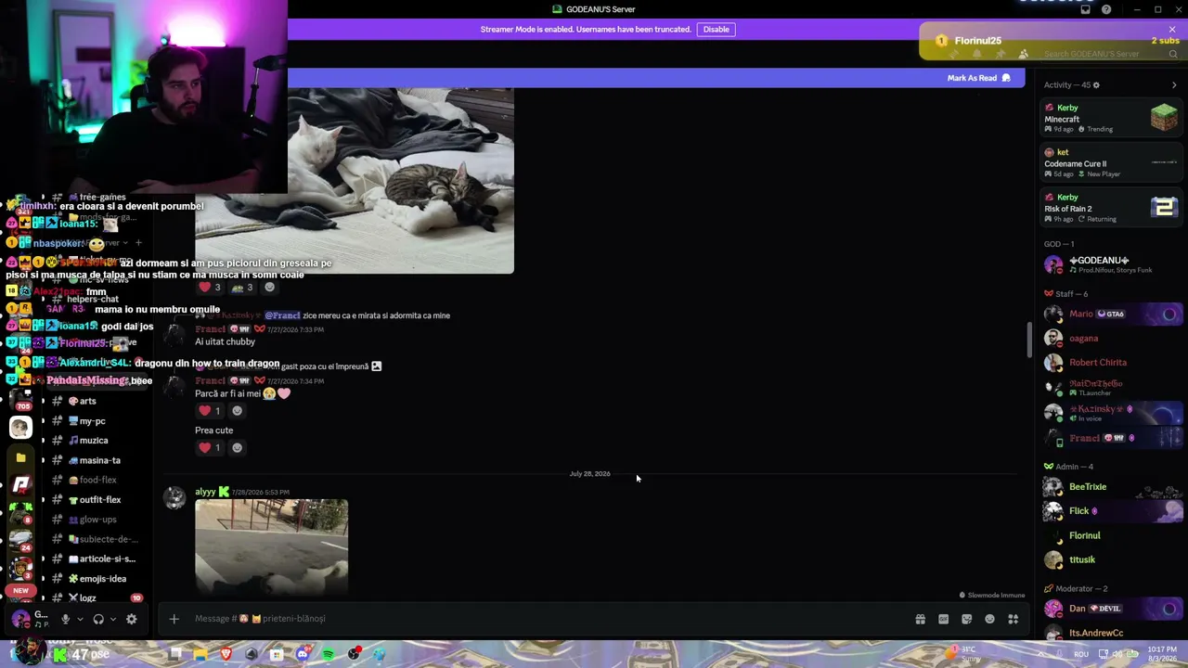Click Mark As Read button
This screenshot has height=668, width=1188.
pyautogui.click(x=978, y=78)
